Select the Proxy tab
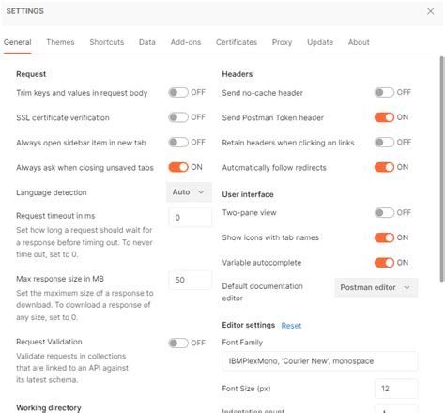The width and height of the screenshot is (445, 413). [282, 42]
